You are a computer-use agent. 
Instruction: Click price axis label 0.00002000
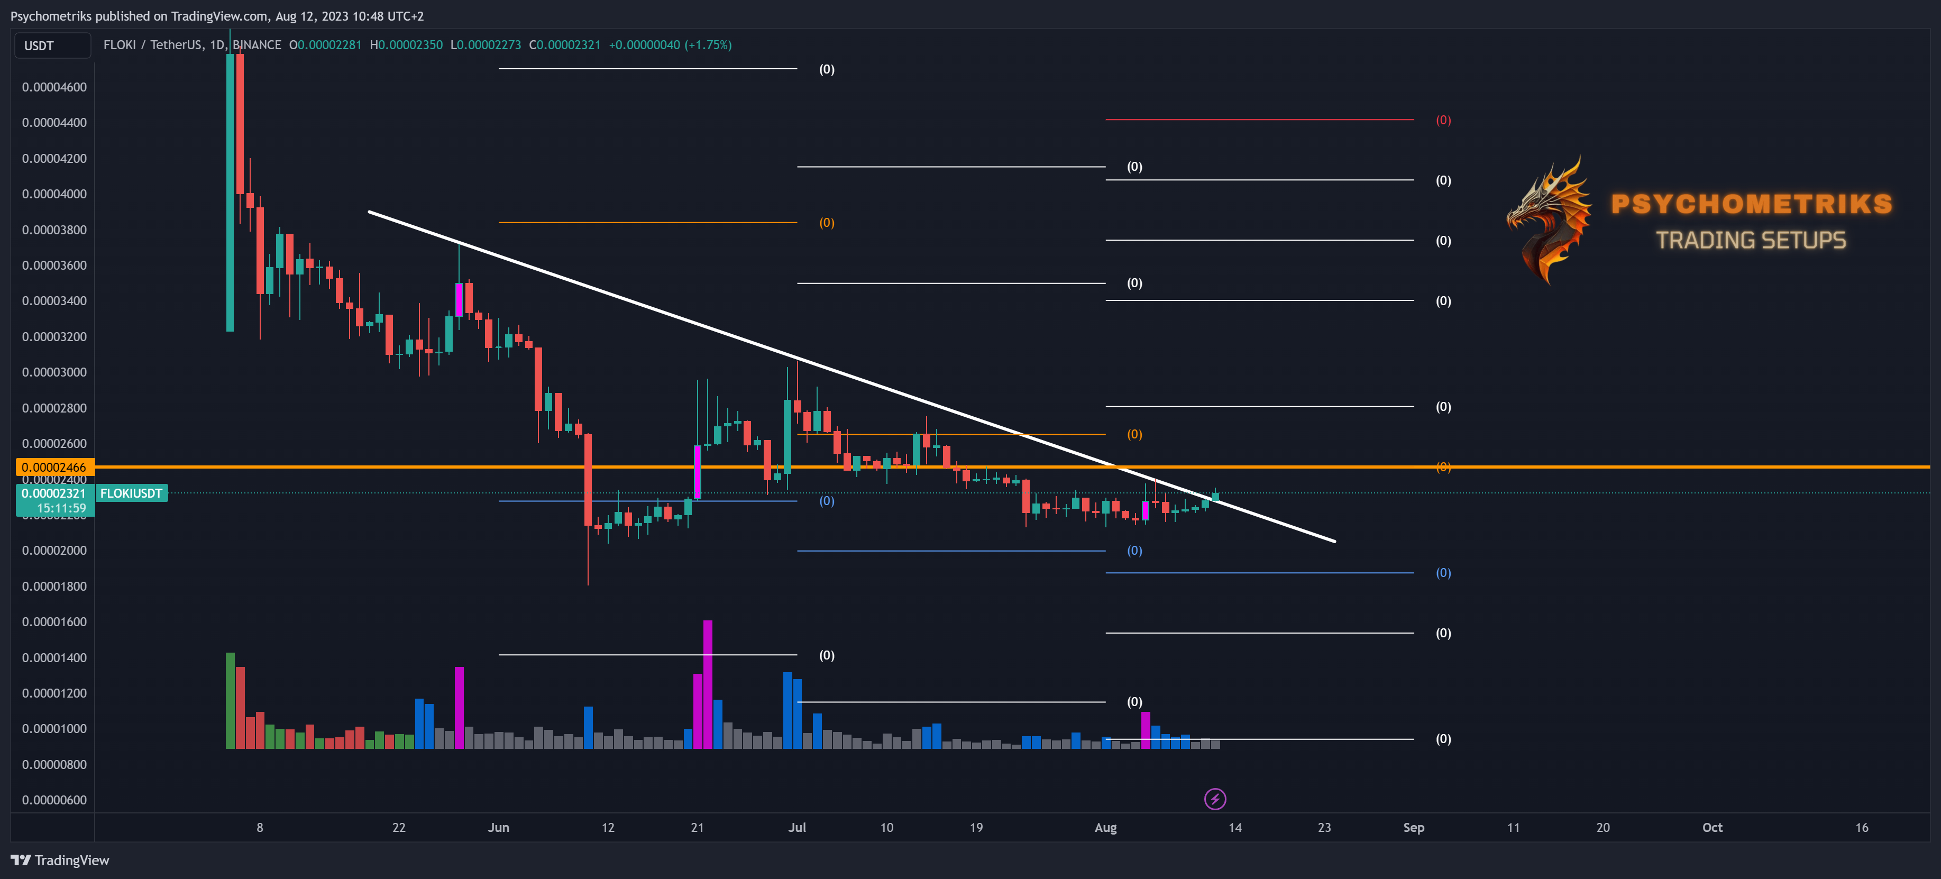(54, 551)
